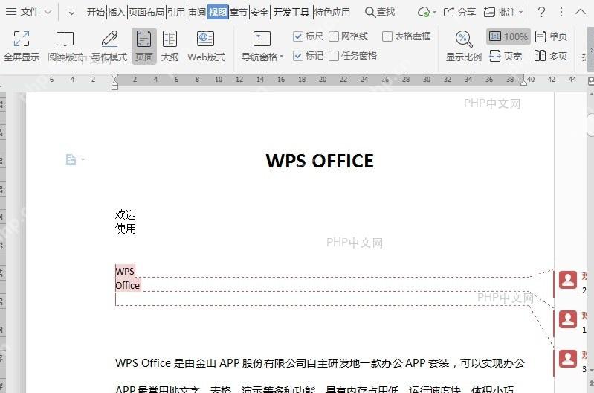Viewport: 594px width, 393px height.
Task: Enable the 网格线 gridlines checkbox
Action: pos(333,36)
